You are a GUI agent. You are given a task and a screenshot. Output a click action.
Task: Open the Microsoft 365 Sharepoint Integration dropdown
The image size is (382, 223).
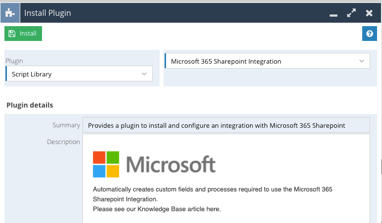(x=267, y=61)
